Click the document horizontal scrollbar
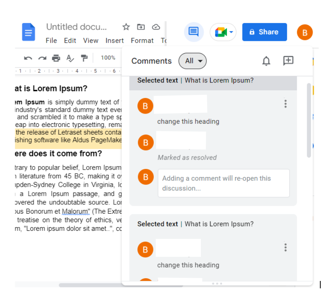The height and width of the screenshot is (300, 336). 121,285
